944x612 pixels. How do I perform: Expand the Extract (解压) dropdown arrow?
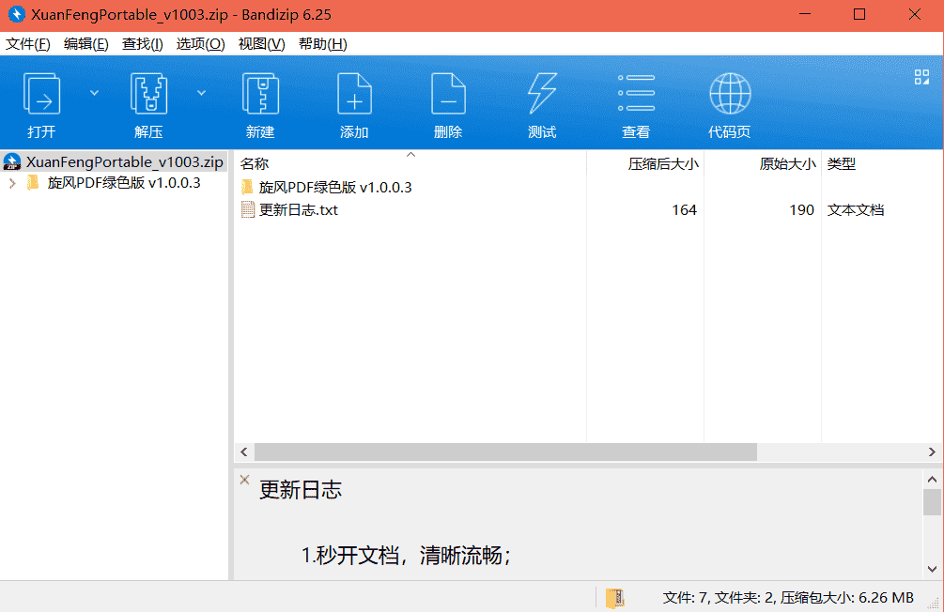pyautogui.click(x=202, y=93)
